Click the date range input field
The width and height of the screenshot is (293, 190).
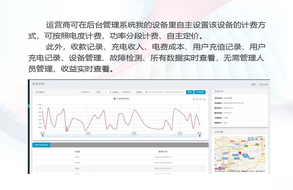(165, 92)
